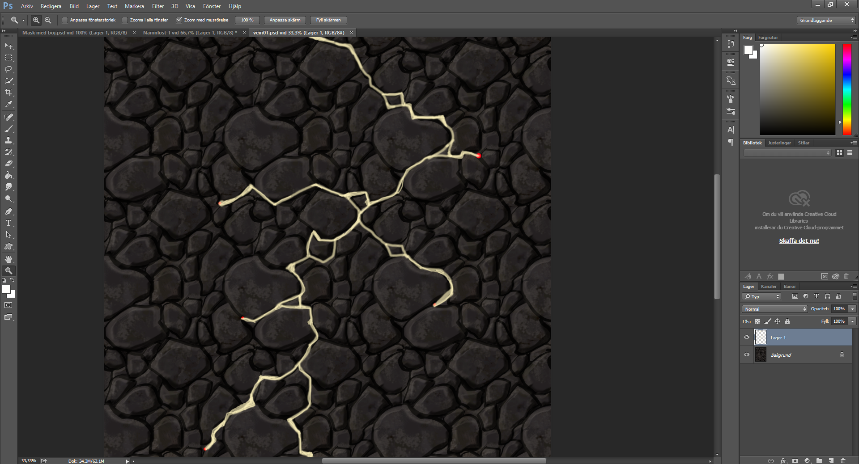This screenshot has height=464, width=859.
Task: Click the Anpassa skärm button
Action: tap(285, 20)
